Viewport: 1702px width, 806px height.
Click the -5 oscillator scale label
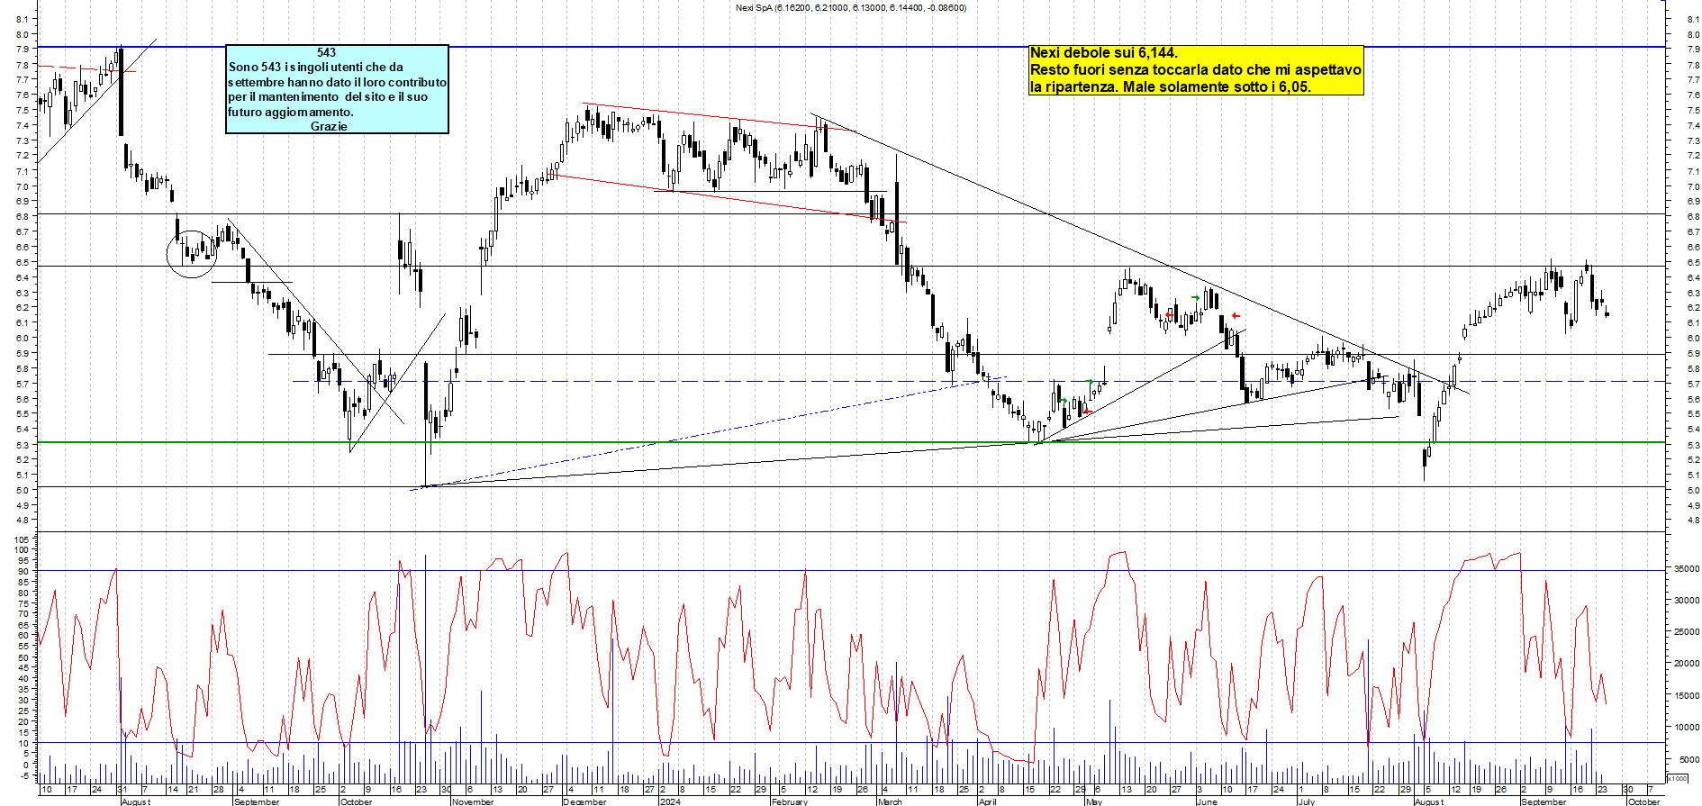click(x=23, y=775)
